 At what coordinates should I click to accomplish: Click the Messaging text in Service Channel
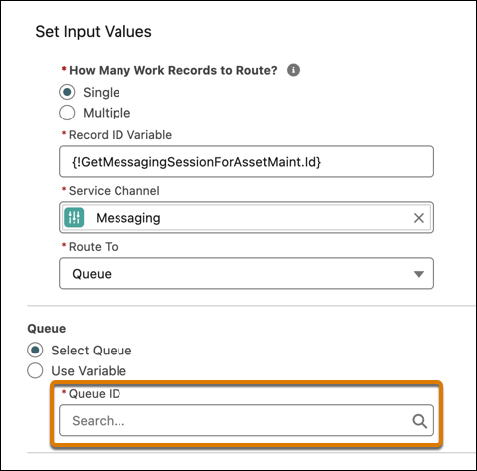tap(128, 218)
